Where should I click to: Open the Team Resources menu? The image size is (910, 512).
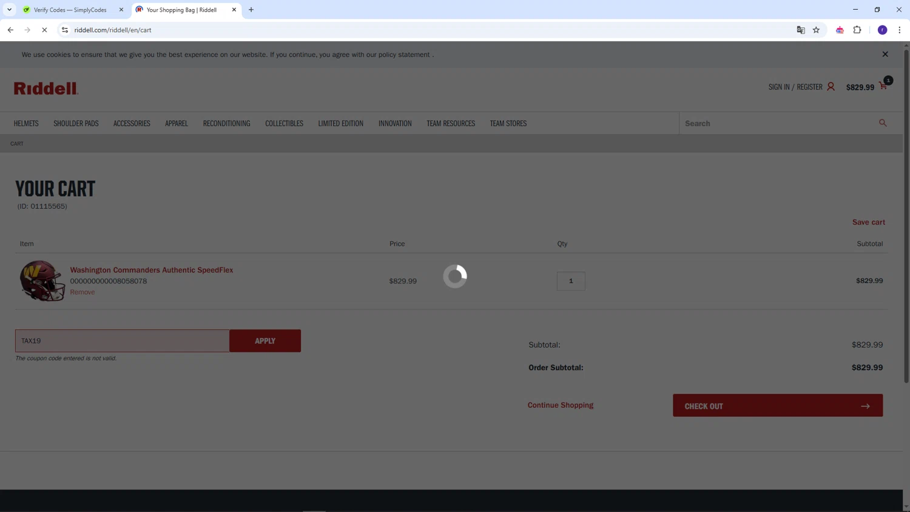[x=451, y=123]
